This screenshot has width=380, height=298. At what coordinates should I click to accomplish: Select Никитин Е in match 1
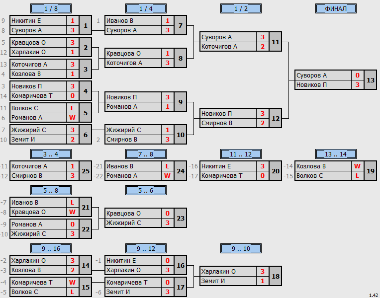tap(38, 21)
